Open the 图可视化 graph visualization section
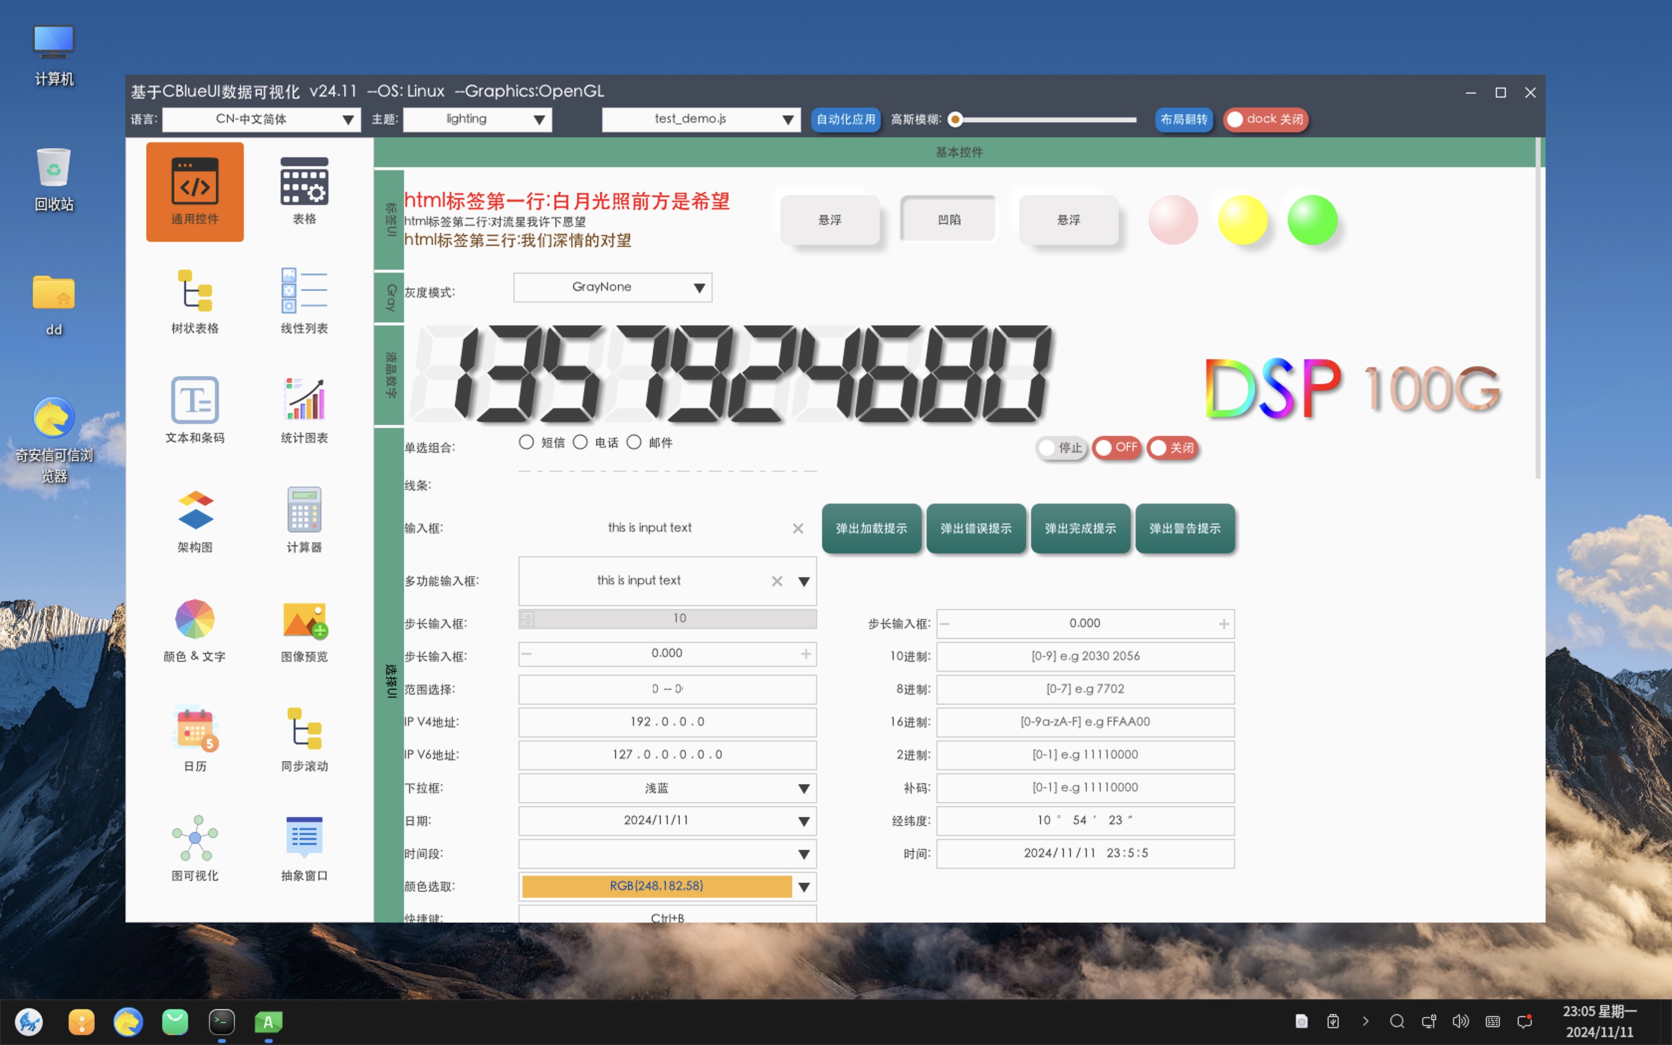1672x1045 pixels. [x=195, y=848]
